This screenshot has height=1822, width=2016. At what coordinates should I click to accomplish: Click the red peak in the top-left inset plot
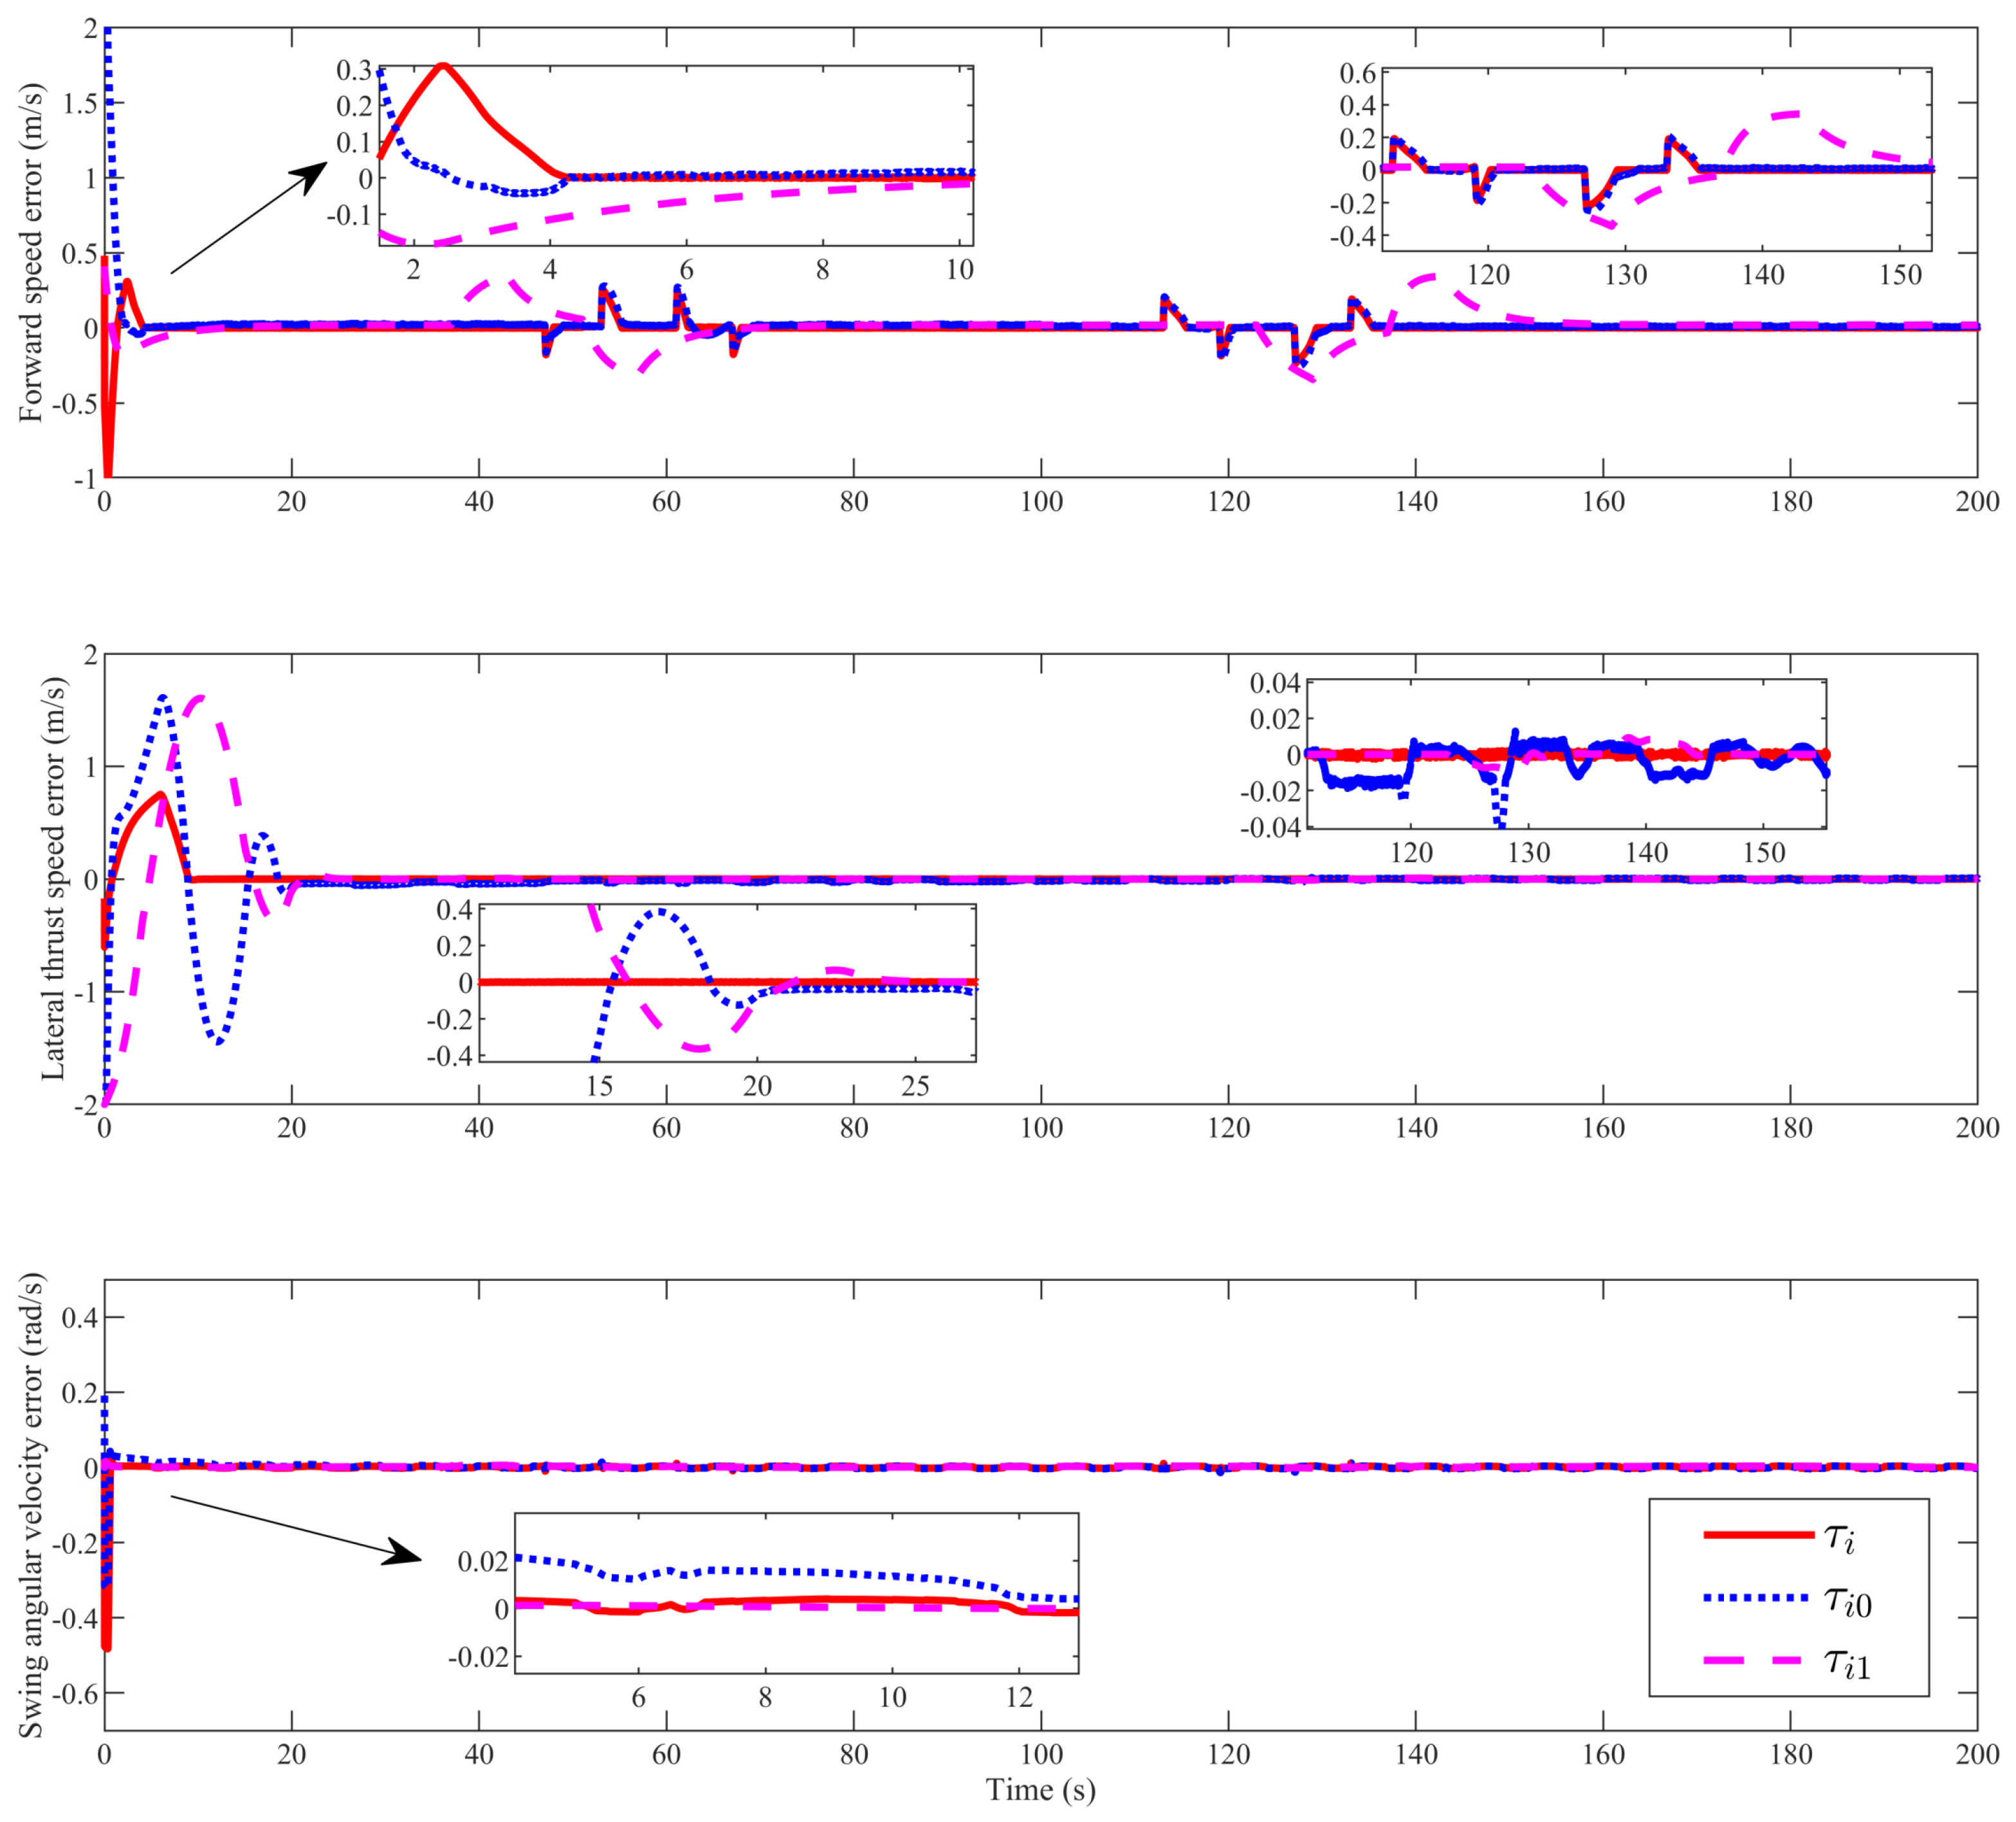[443, 66]
